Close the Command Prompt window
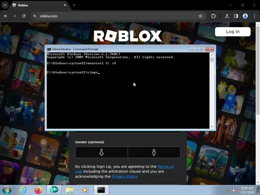Image resolution: width=260 pixels, height=195 pixels. click(210, 49)
